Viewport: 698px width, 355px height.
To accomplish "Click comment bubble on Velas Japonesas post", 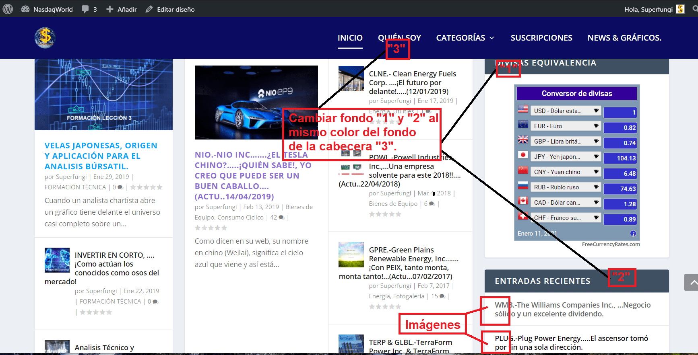I will [x=120, y=187].
